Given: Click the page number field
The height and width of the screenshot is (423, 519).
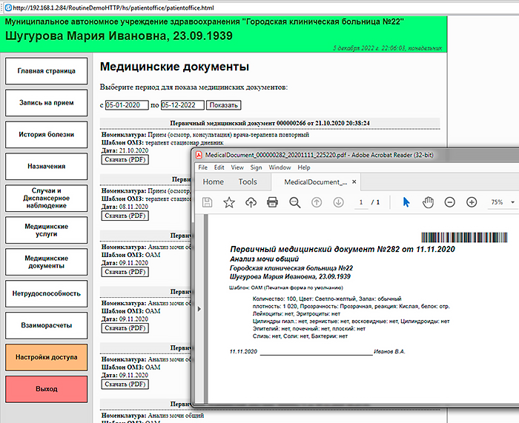Looking at the screenshot, I should [361, 202].
